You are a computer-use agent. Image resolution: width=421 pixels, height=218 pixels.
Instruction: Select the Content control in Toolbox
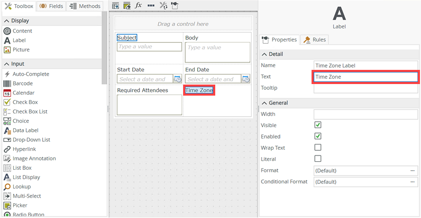(18, 31)
